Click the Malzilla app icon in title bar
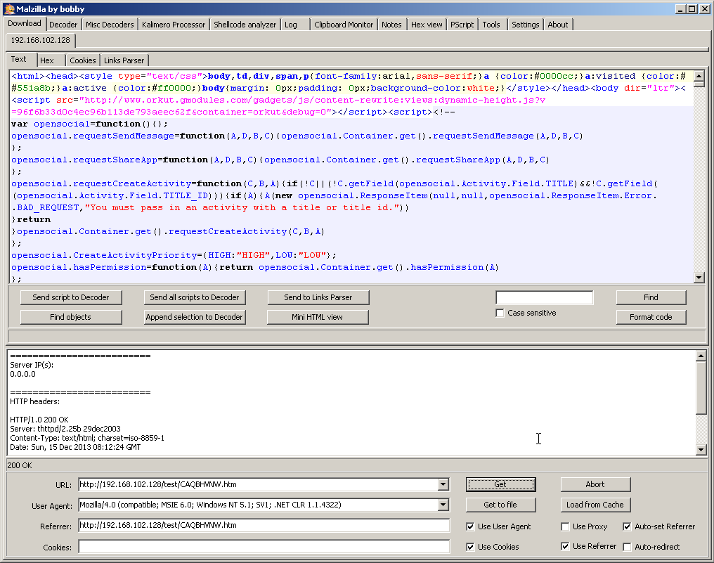Viewport: 714px width, 563px height. pos(9,8)
